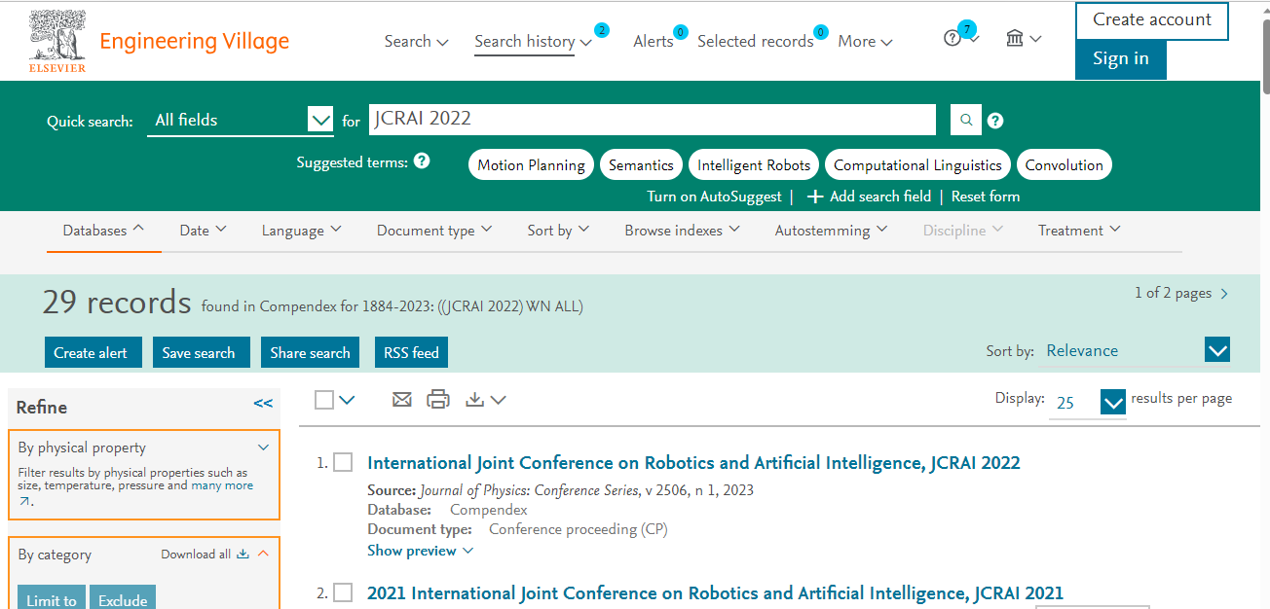Download selected records icon in toolbar

475,399
